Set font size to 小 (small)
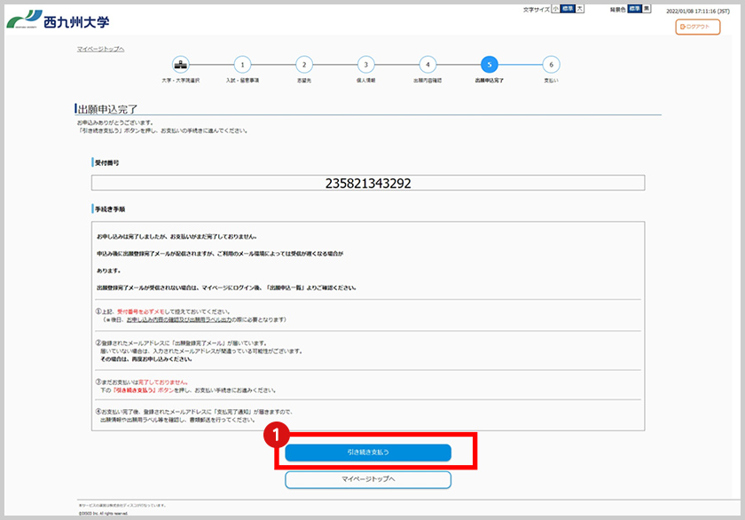The height and width of the screenshot is (520, 745). point(555,9)
